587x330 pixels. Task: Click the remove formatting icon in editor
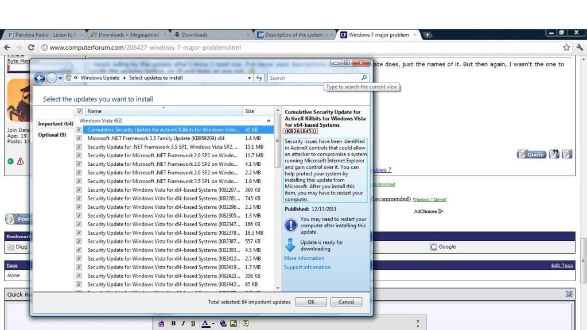point(161,324)
